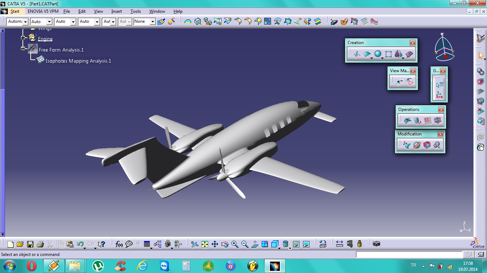Toggle the Hide/Show icon in bottom toolbar

point(296,244)
